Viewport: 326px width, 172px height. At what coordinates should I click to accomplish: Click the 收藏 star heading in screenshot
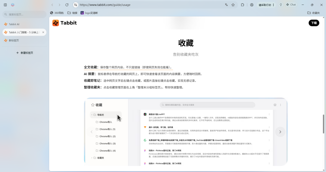click(97, 105)
